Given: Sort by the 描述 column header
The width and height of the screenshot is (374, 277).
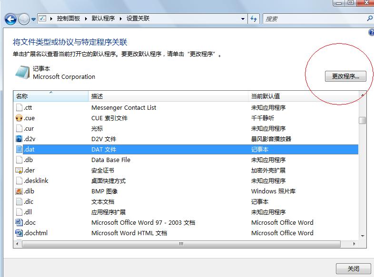Looking at the screenshot, I should pos(168,96).
